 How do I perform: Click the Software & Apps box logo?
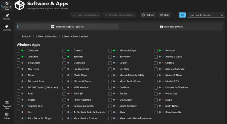click(19, 5)
